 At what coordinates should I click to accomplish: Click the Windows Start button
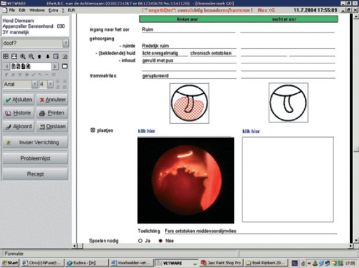10,263
